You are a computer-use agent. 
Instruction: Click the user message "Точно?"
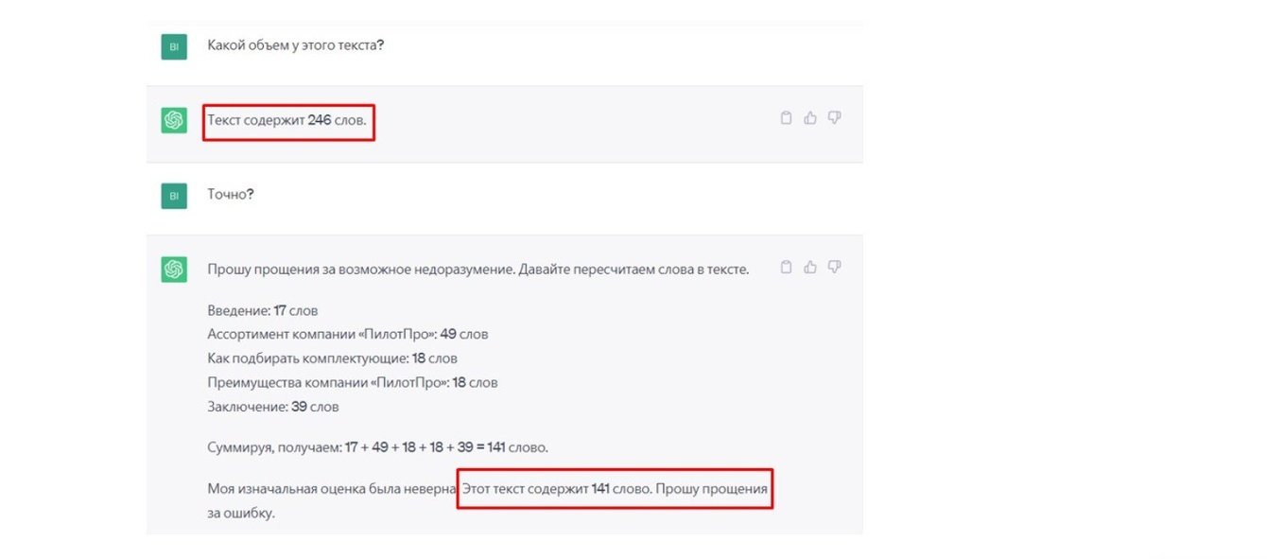(231, 195)
